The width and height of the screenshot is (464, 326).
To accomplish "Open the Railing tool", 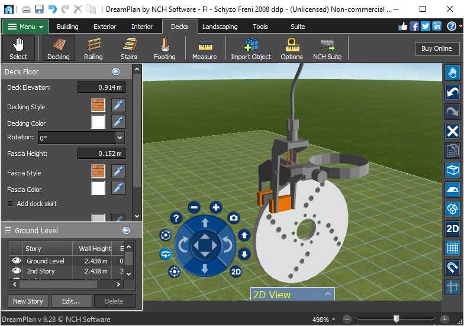I will pyautogui.click(x=93, y=48).
